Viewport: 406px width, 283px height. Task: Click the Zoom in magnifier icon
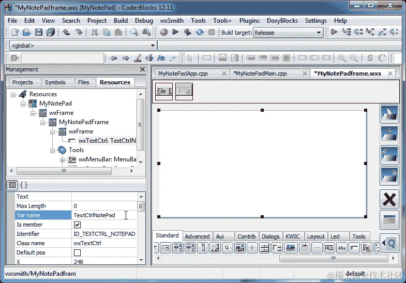(x=342, y=58)
